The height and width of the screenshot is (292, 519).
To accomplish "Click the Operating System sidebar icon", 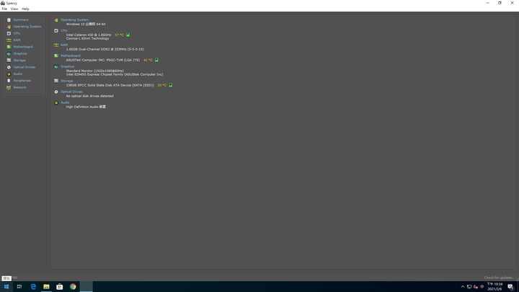I will pos(9,27).
